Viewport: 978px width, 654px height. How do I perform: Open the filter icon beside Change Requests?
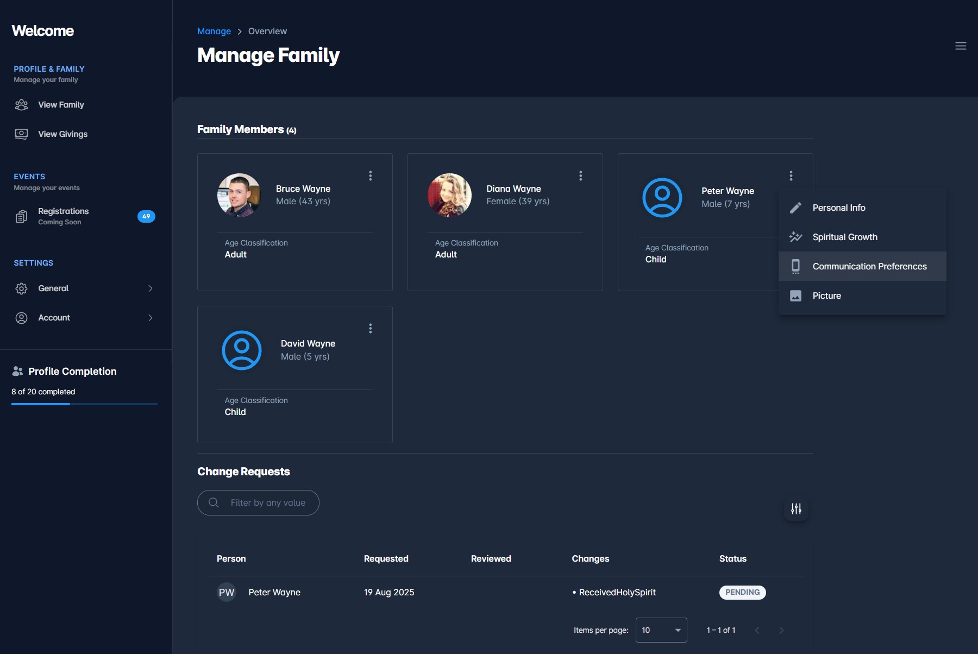pyautogui.click(x=795, y=509)
